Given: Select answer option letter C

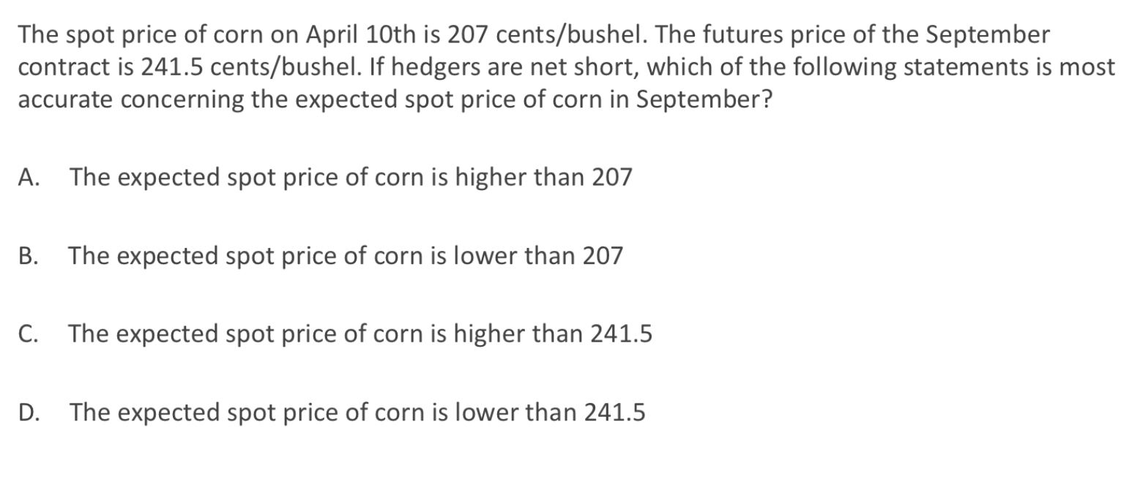Looking at the screenshot, I should click(28, 334).
